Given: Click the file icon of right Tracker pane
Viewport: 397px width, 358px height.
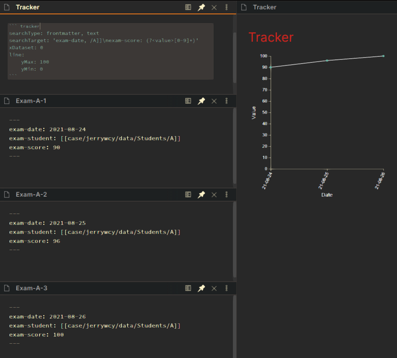Looking at the screenshot, I should tap(244, 8).
